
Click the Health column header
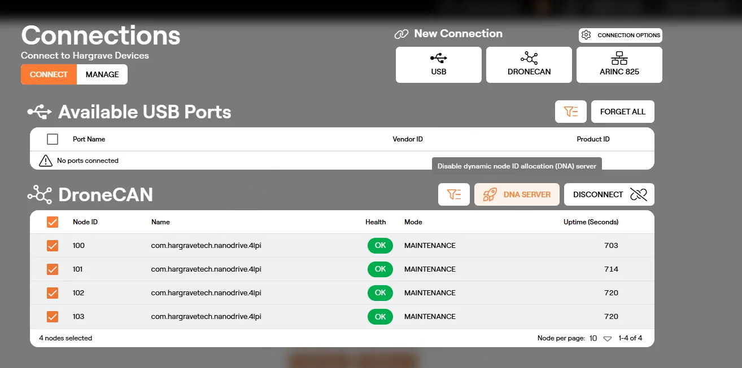[x=376, y=222]
